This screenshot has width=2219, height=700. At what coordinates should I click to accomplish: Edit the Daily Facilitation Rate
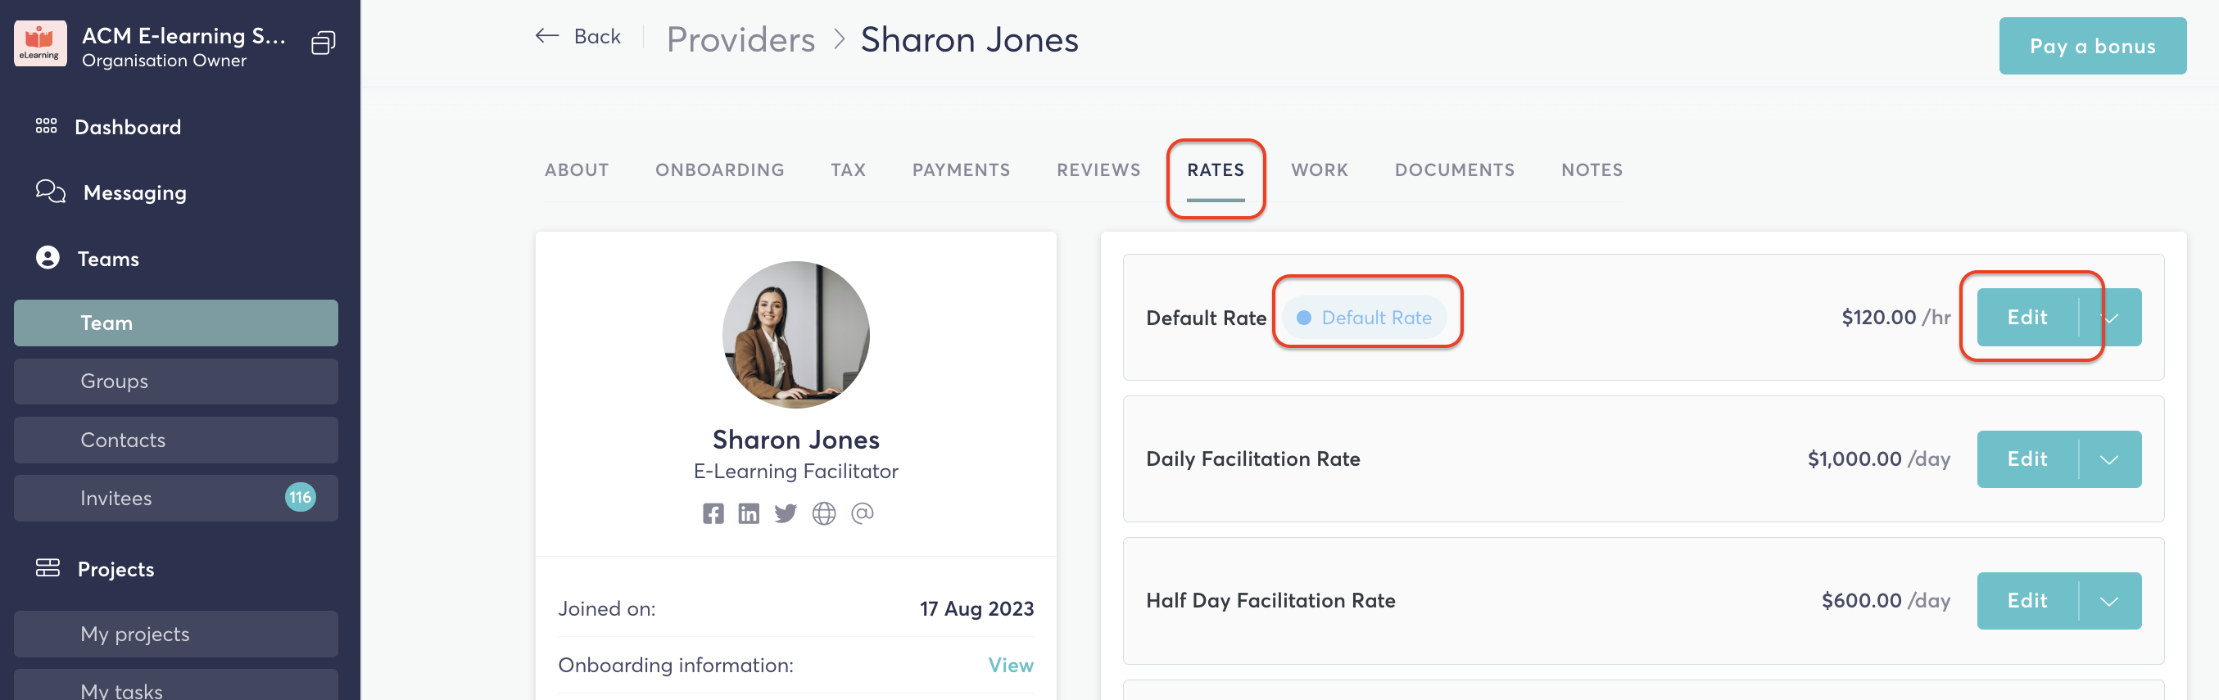pos(2027,459)
